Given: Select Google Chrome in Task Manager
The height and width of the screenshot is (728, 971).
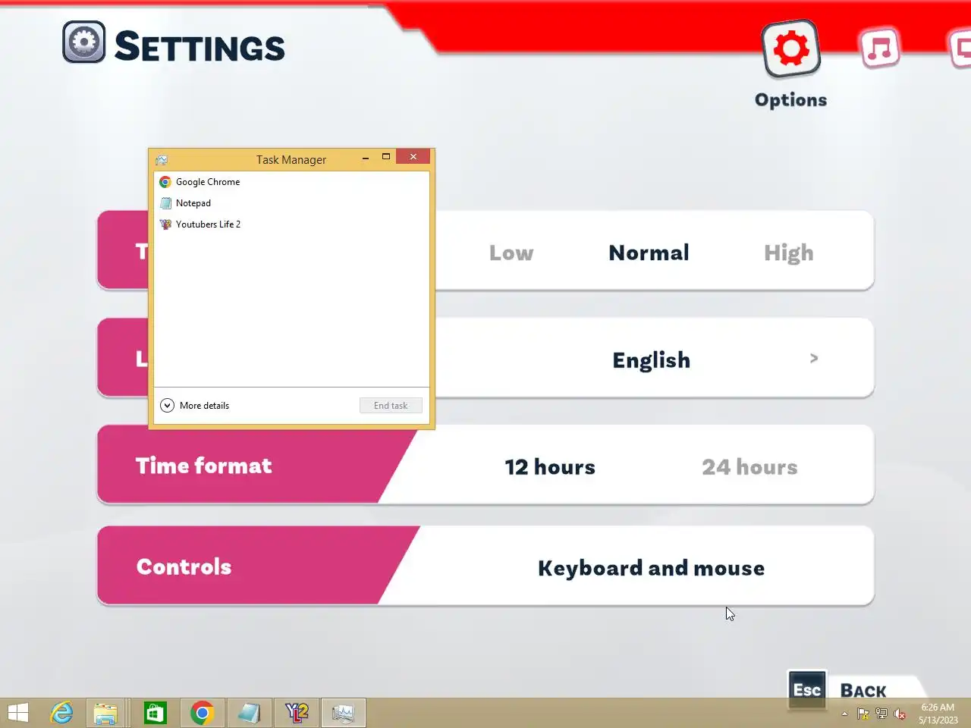Looking at the screenshot, I should 291,182.
